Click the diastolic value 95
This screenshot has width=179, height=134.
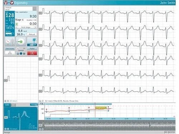(x=12, y=23)
